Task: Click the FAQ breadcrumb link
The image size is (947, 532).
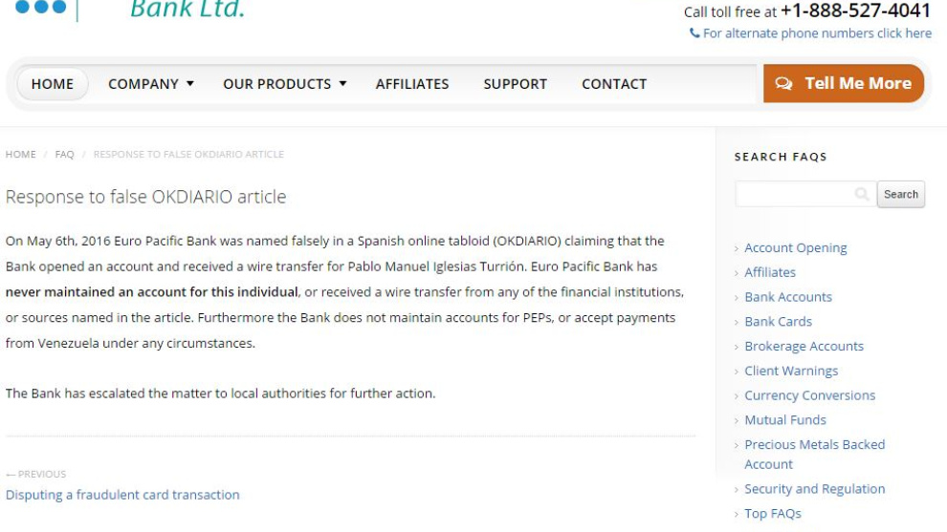Action: [65, 155]
